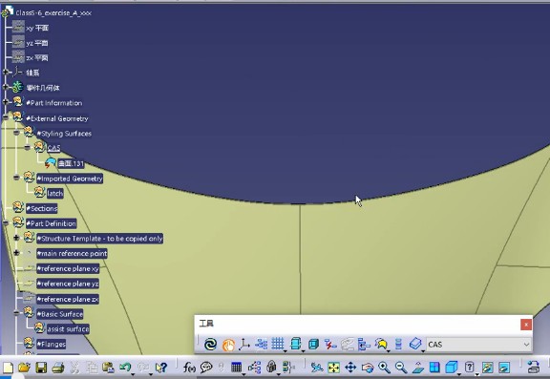Viewport: 550px width, 379px height.
Task: Select the latch tree item
Action: click(55, 194)
